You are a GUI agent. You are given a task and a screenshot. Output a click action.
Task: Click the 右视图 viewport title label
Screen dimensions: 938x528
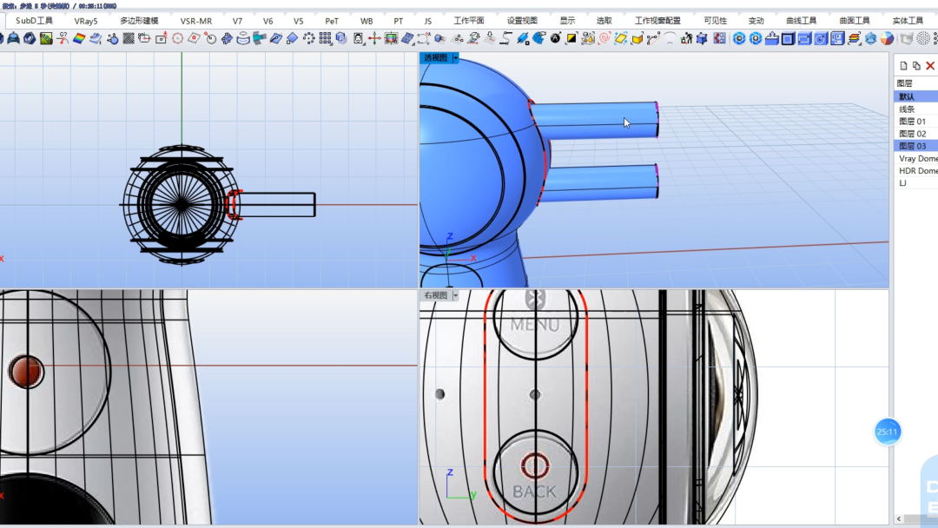pos(435,295)
